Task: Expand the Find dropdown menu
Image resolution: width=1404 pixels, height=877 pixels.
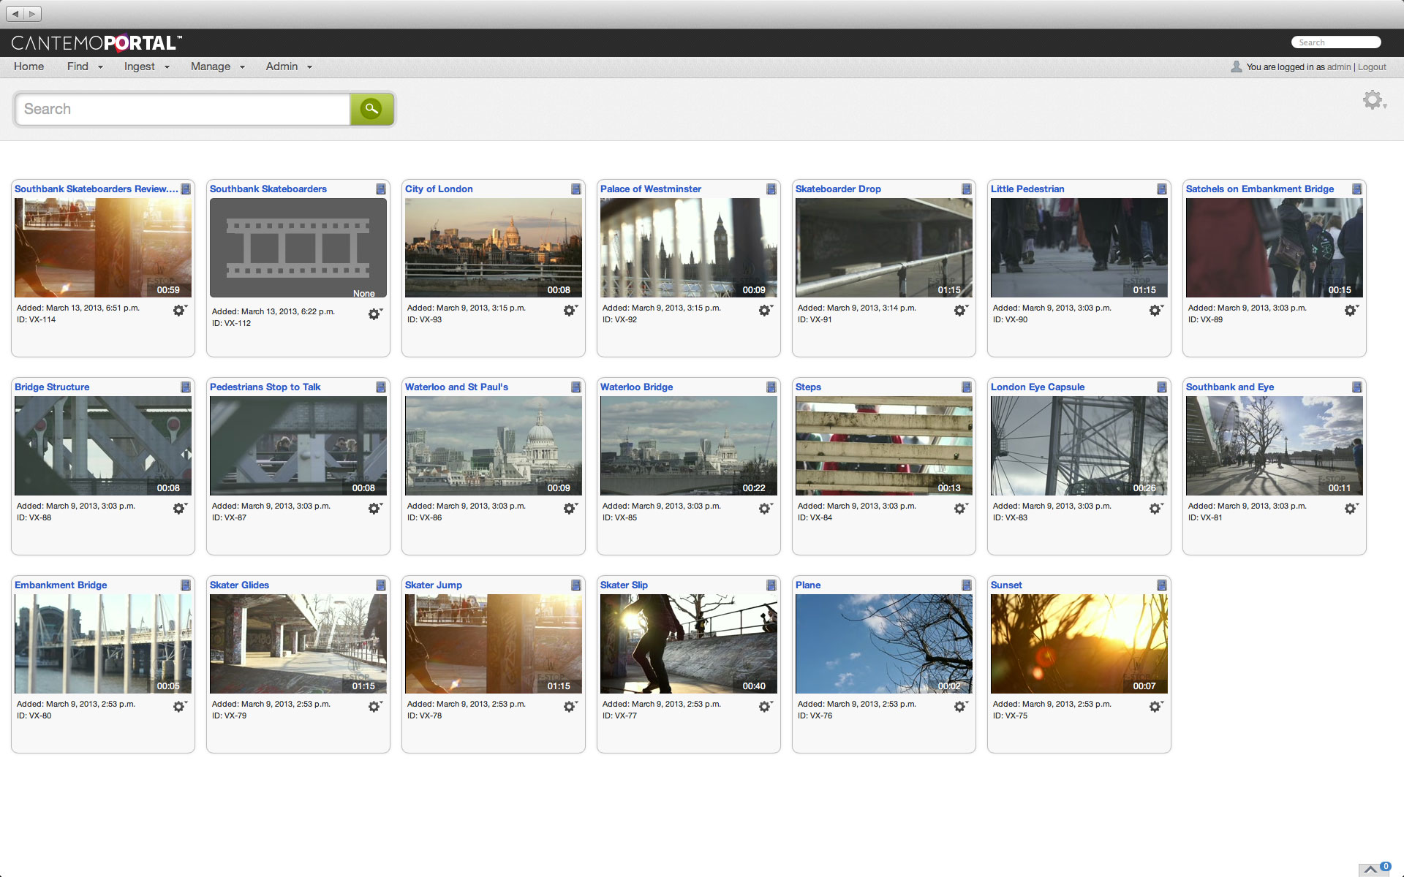Action: 85,67
